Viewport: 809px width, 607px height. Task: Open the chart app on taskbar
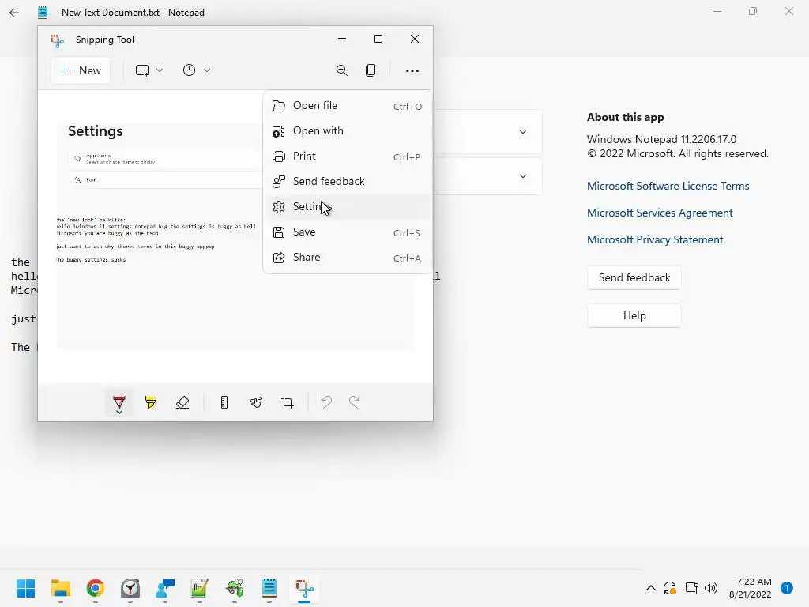pyautogui.click(x=199, y=588)
